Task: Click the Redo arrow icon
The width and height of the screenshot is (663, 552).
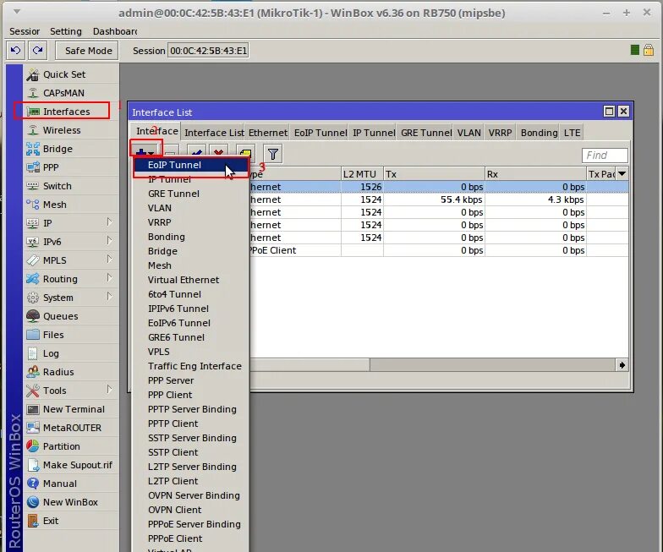Action: coord(37,51)
